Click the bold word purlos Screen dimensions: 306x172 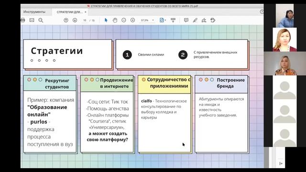click(x=39, y=122)
